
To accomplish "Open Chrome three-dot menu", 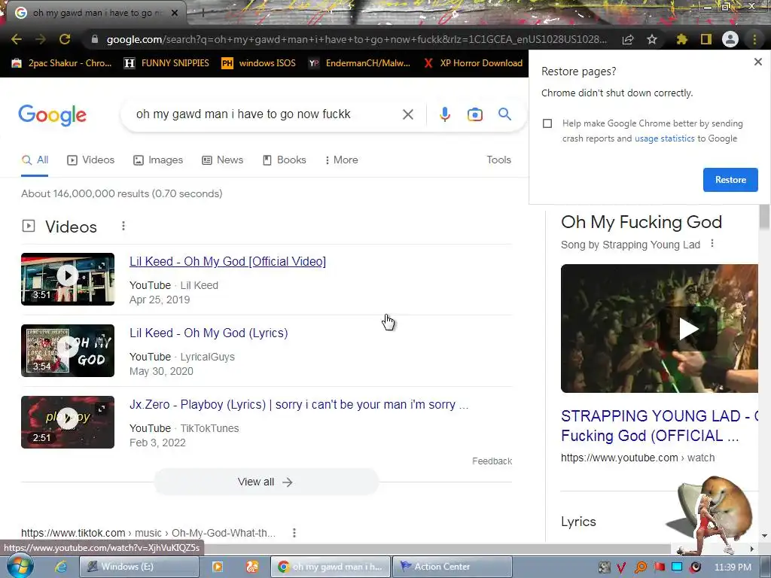I will [x=754, y=39].
